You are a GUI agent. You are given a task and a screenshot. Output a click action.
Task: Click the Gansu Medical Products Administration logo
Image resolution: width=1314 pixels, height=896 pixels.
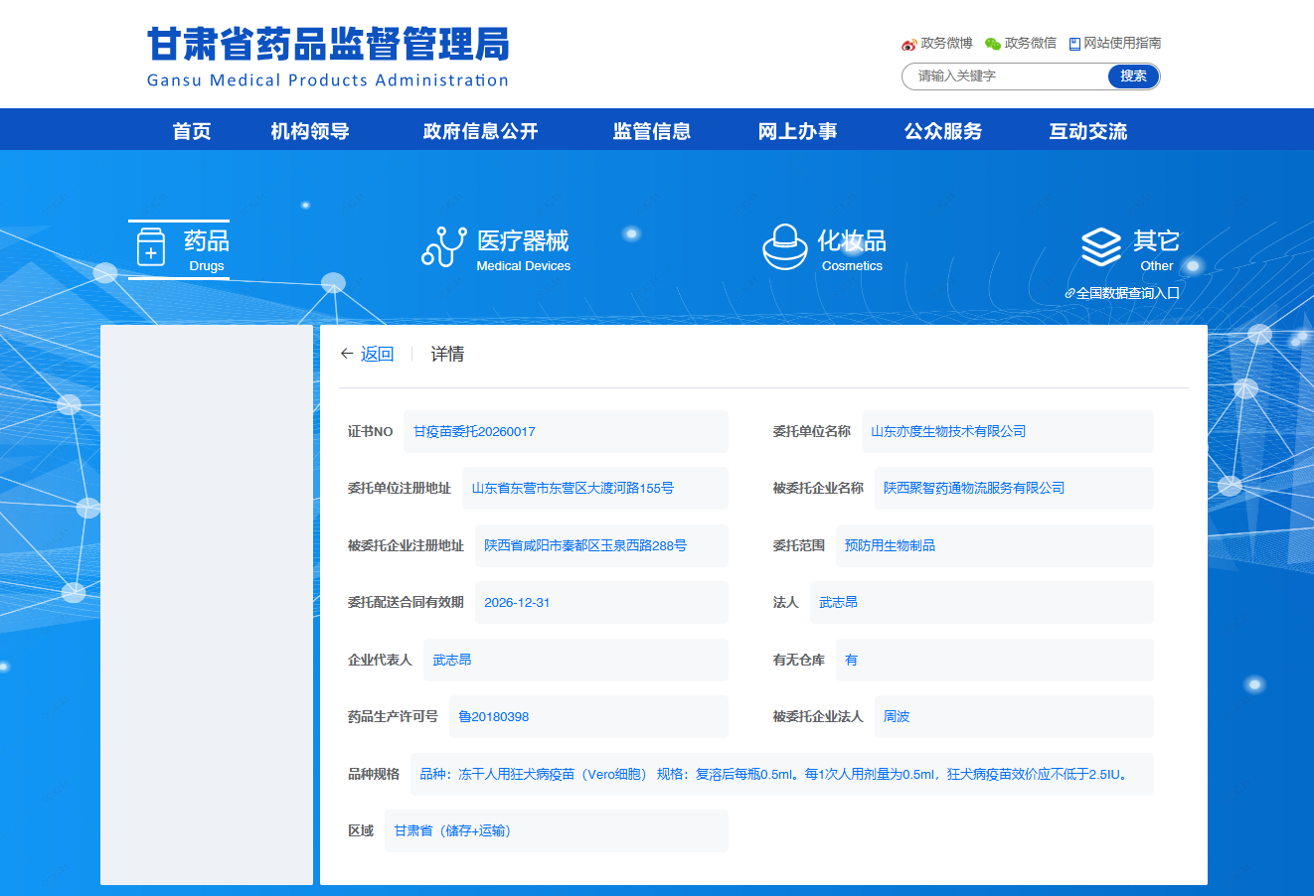328,58
